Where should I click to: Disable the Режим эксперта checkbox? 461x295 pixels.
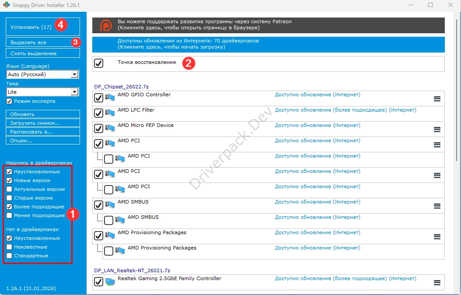pyautogui.click(x=9, y=101)
